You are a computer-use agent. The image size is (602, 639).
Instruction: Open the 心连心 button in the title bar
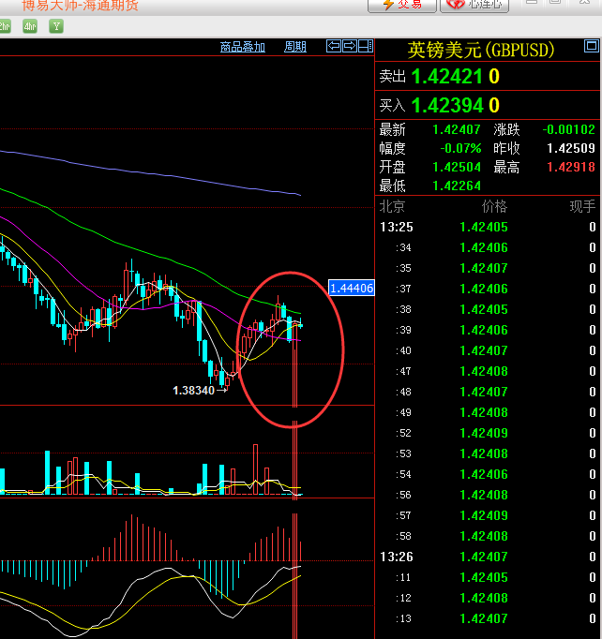click(x=474, y=5)
